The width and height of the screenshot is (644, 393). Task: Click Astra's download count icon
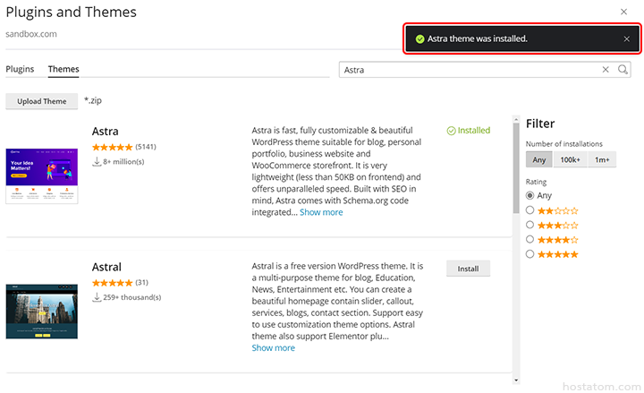point(97,162)
